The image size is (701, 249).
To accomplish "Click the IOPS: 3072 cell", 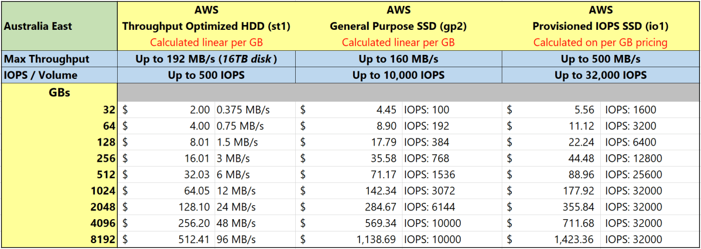I will tap(427, 191).
